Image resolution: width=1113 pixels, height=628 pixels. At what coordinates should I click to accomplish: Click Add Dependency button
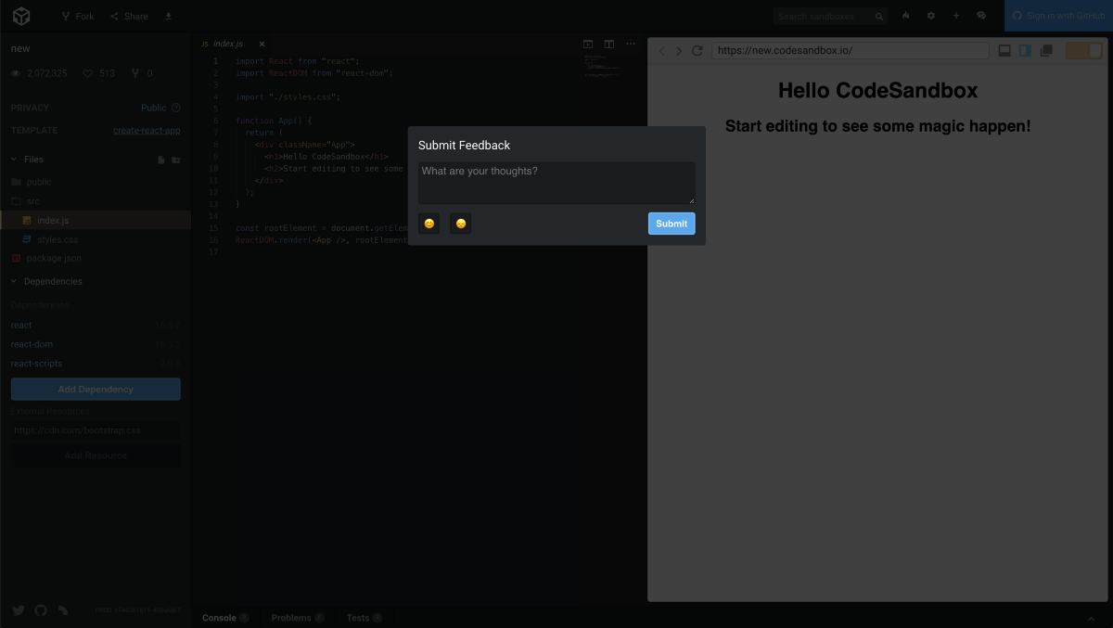(x=96, y=390)
